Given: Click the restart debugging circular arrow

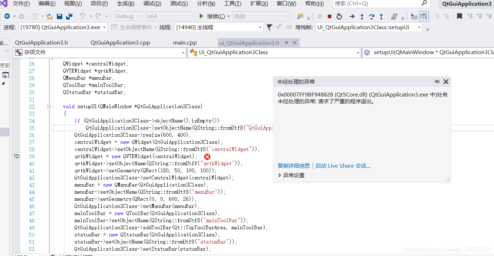Looking at the screenshot, I should 339,16.
